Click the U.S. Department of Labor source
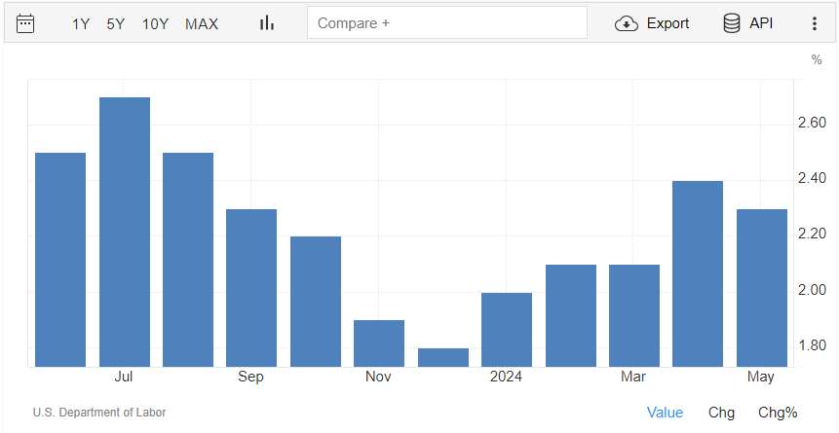 click(x=99, y=413)
